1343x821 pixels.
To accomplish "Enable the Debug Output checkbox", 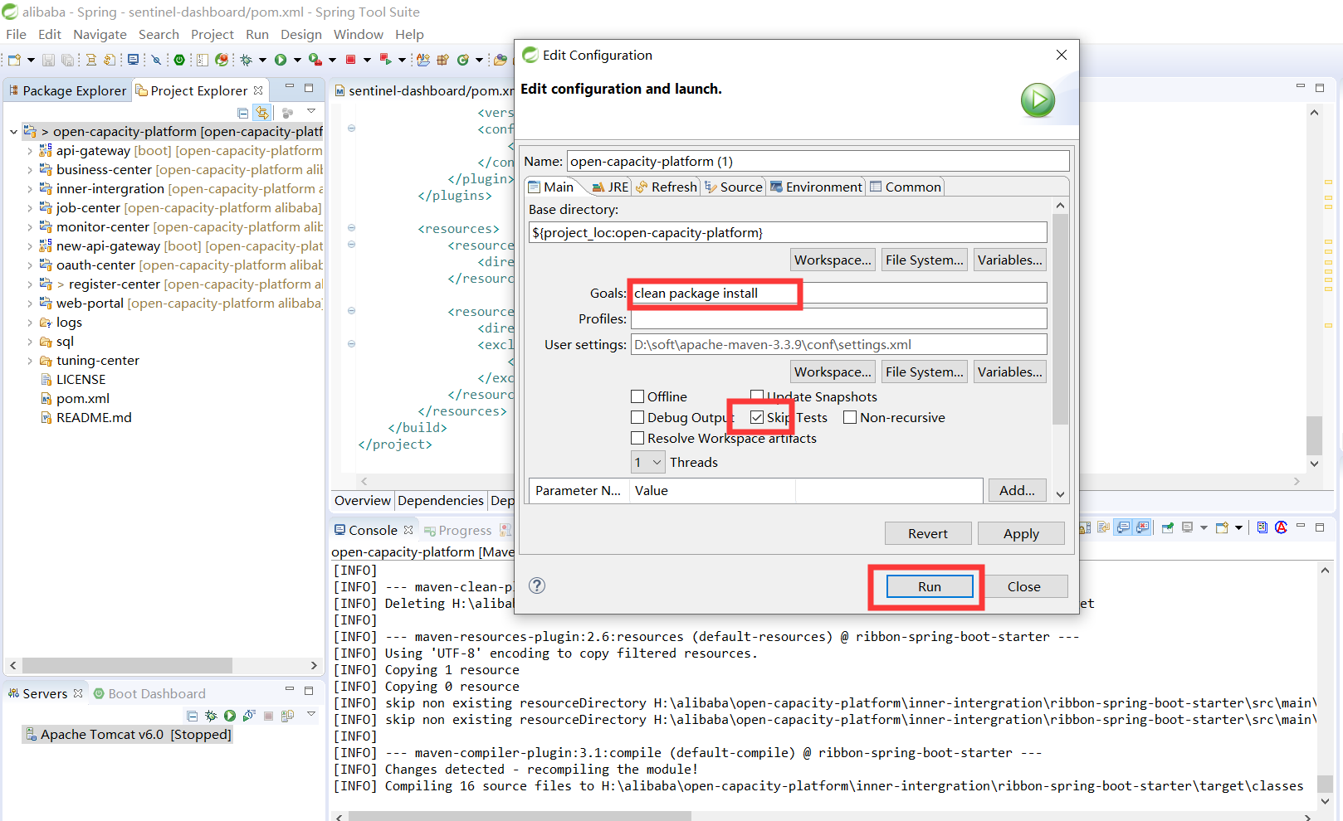I will [x=637, y=417].
